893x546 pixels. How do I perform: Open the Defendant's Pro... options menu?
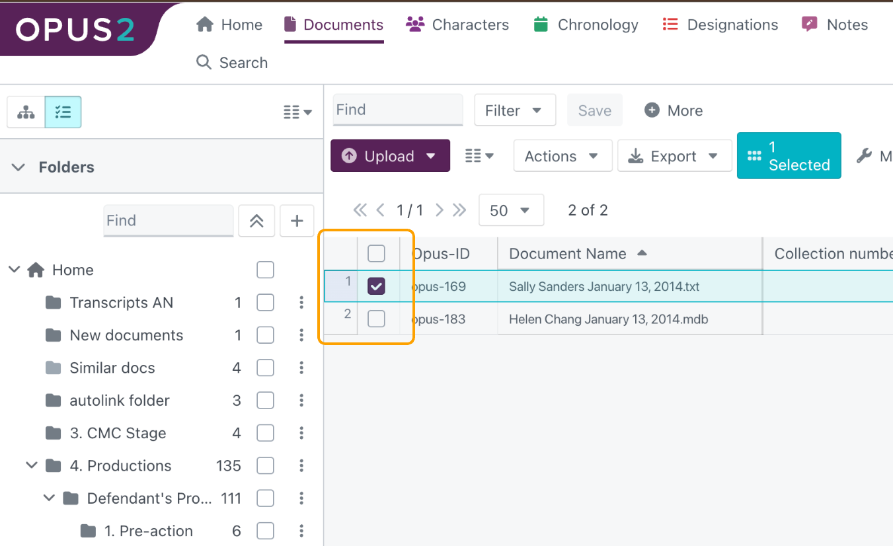tap(301, 498)
